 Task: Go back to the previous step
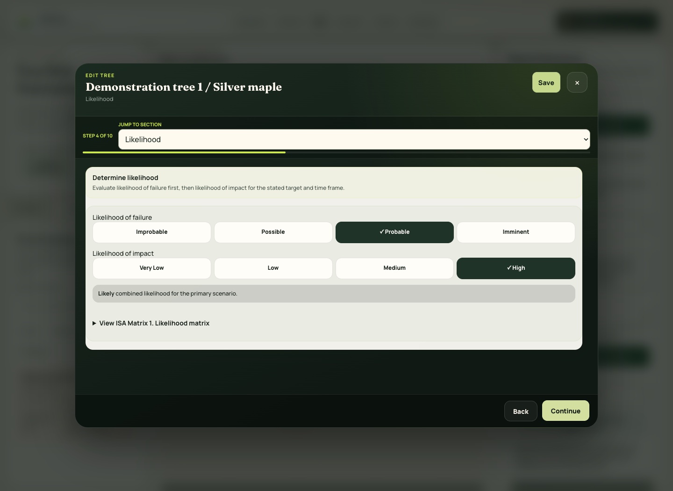point(521,411)
